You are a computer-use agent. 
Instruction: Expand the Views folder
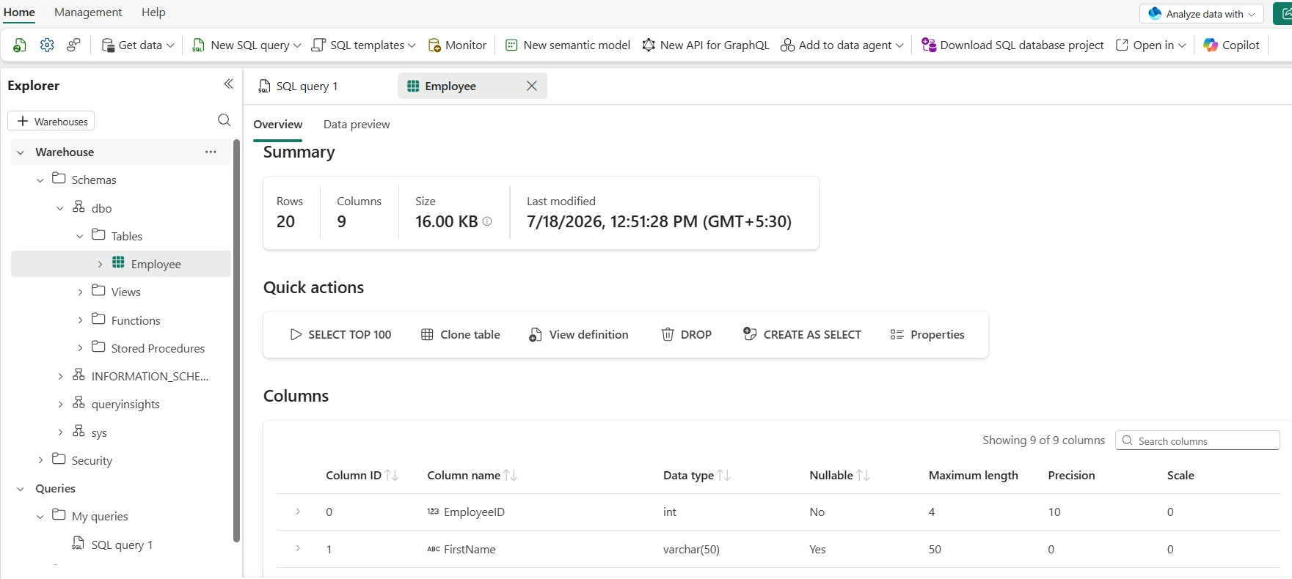(x=80, y=292)
